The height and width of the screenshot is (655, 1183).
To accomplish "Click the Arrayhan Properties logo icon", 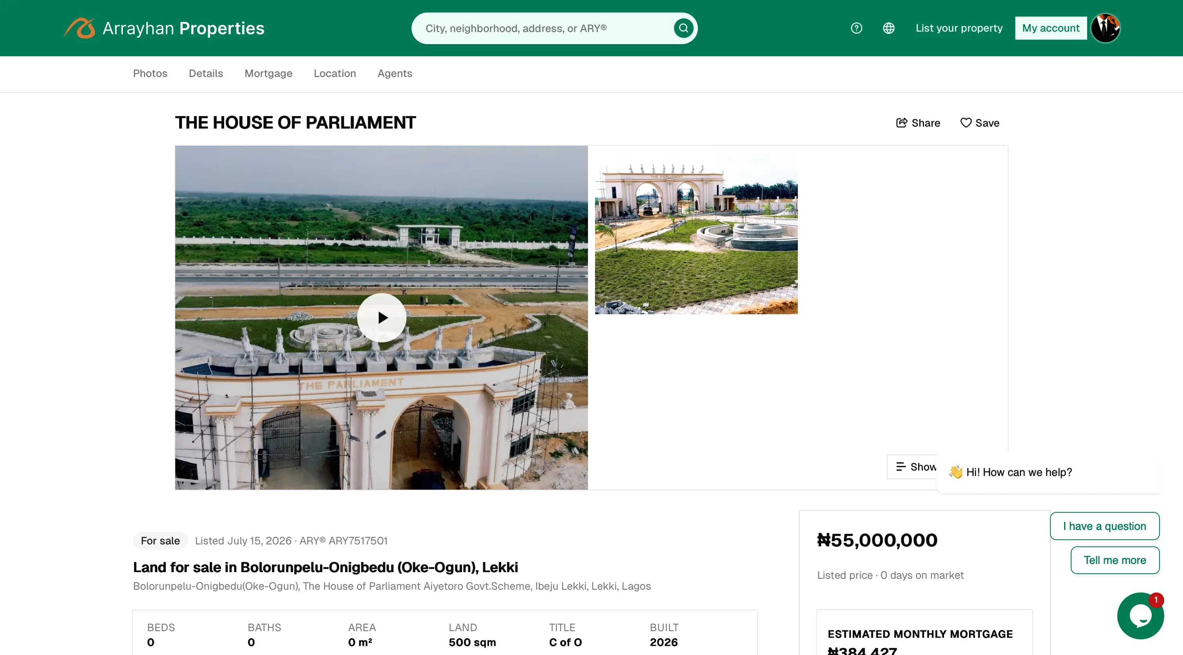I will [x=79, y=28].
